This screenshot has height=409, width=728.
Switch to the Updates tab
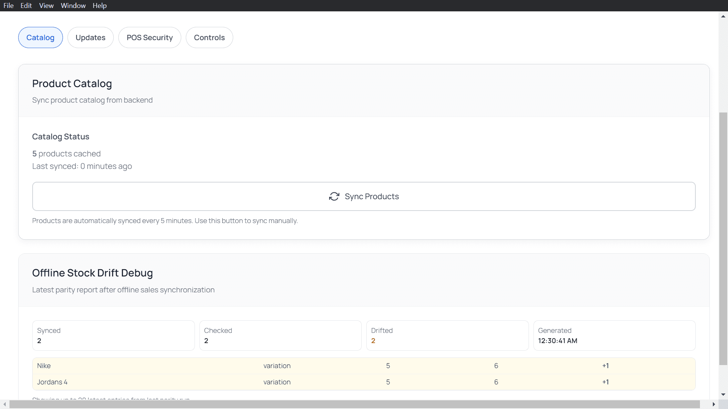coord(91,37)
